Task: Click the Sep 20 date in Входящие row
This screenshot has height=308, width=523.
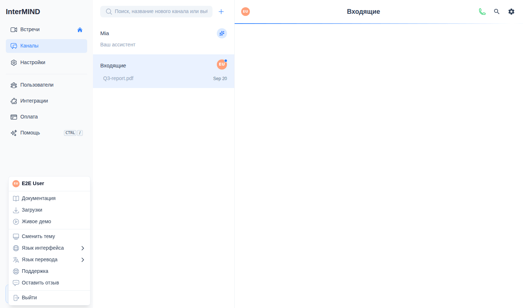Action: point(220,79)
